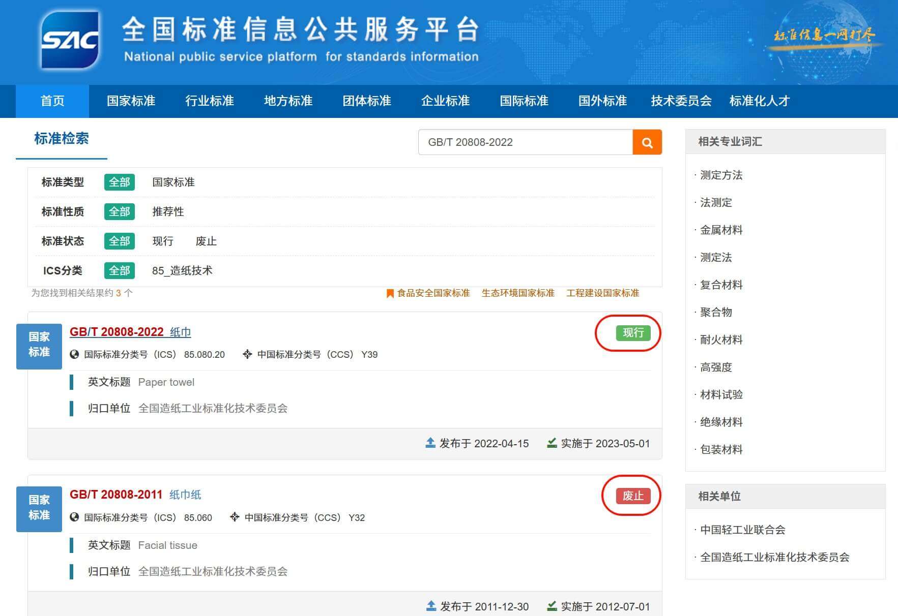The width and height of the screenshot is (898, 616).
Task: Click the orange bookmark icon before 食品安全国家标准
Action: click(390, 293)
